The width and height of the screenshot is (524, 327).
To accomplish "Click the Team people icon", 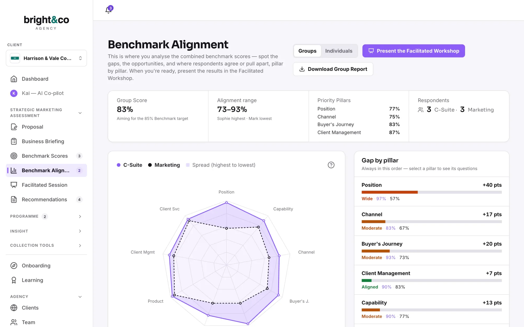I will point(14,322).
